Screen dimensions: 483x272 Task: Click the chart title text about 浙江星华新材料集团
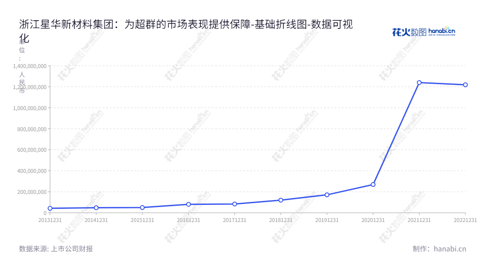click(x=186, y=31)
